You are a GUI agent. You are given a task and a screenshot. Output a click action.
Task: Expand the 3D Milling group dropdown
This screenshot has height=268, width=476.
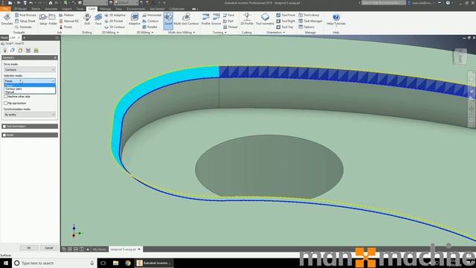coord(145,33)
